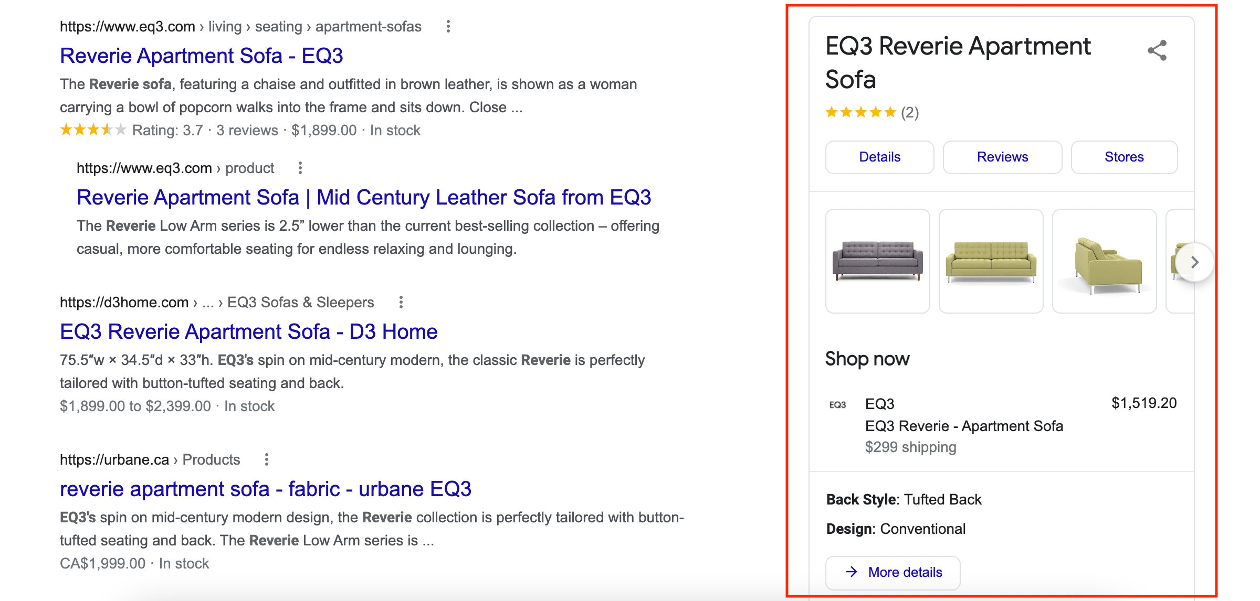Open EQ3 Reverie Apartment Sofa - D3 Home link
This screenshot has width=1260, height=601.
(249, 331)
